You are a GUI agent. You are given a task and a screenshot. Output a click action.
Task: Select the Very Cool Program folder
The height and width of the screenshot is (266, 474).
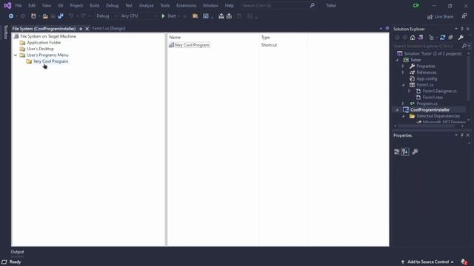pyautogui.click(x=50, y=61)
